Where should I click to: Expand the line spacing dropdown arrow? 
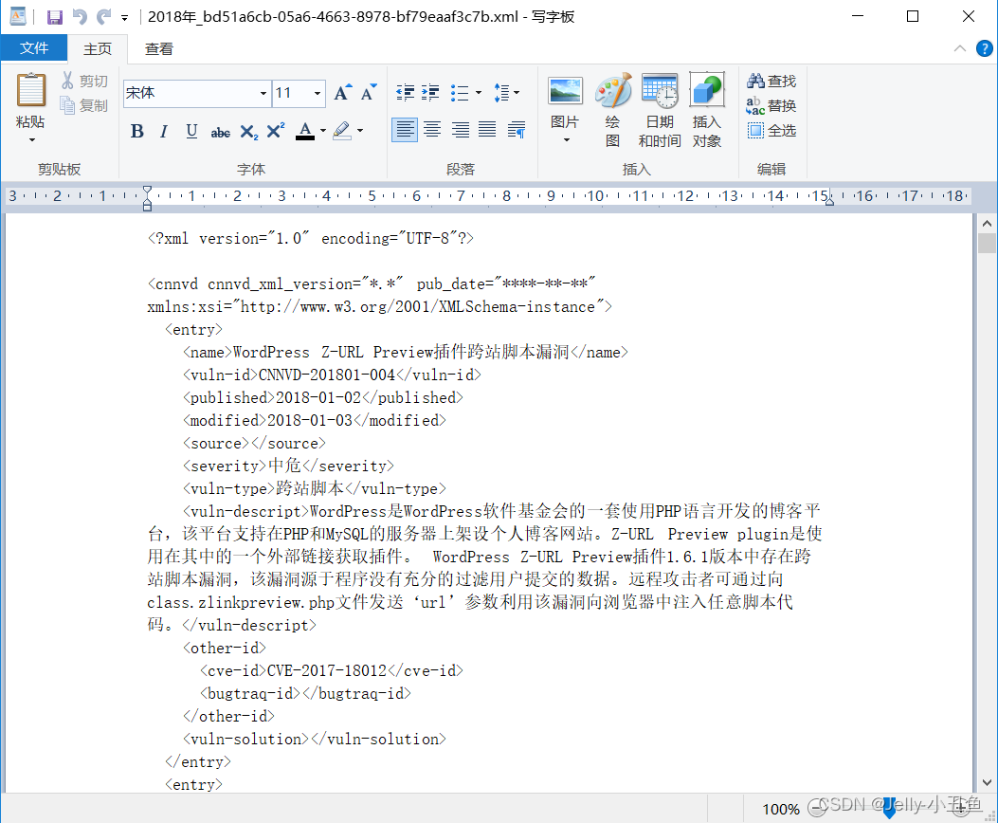pyautogui.click(x=517, y=93)
